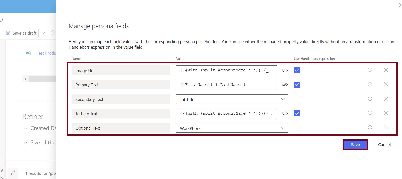Click the pencil edit icon

(13, 172)
